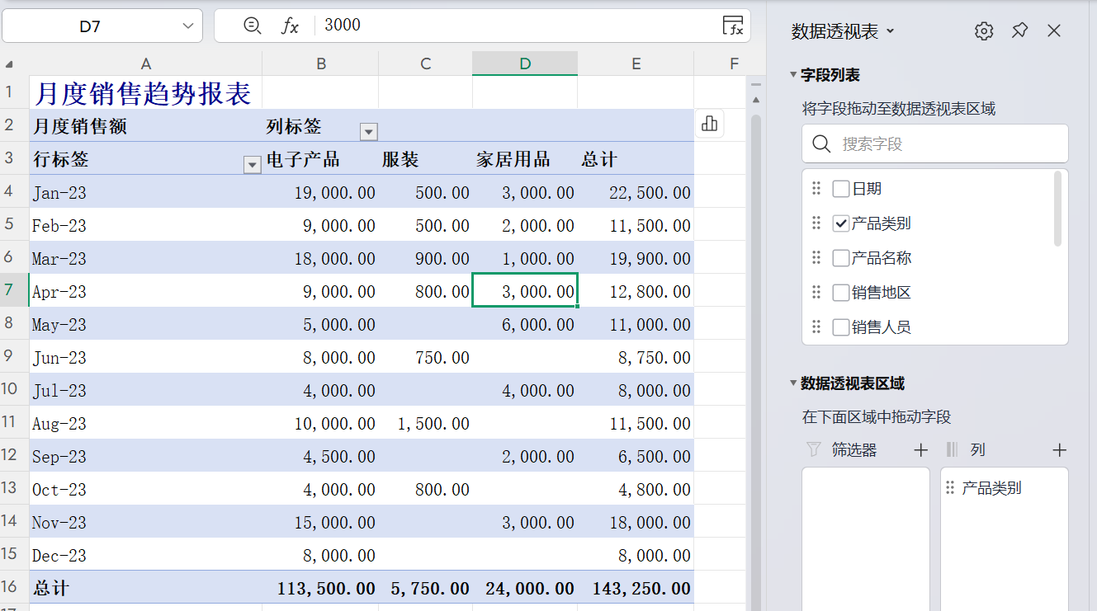This screenshot has height=611, width=1097.
Task: Click the 搜索字段 search input
Action: point(935,143)
